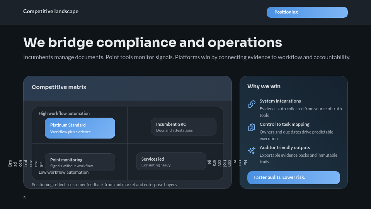This screenshot has width=371, height=209.
Task: Click the Services led card
Action: (x=171, y=161)
